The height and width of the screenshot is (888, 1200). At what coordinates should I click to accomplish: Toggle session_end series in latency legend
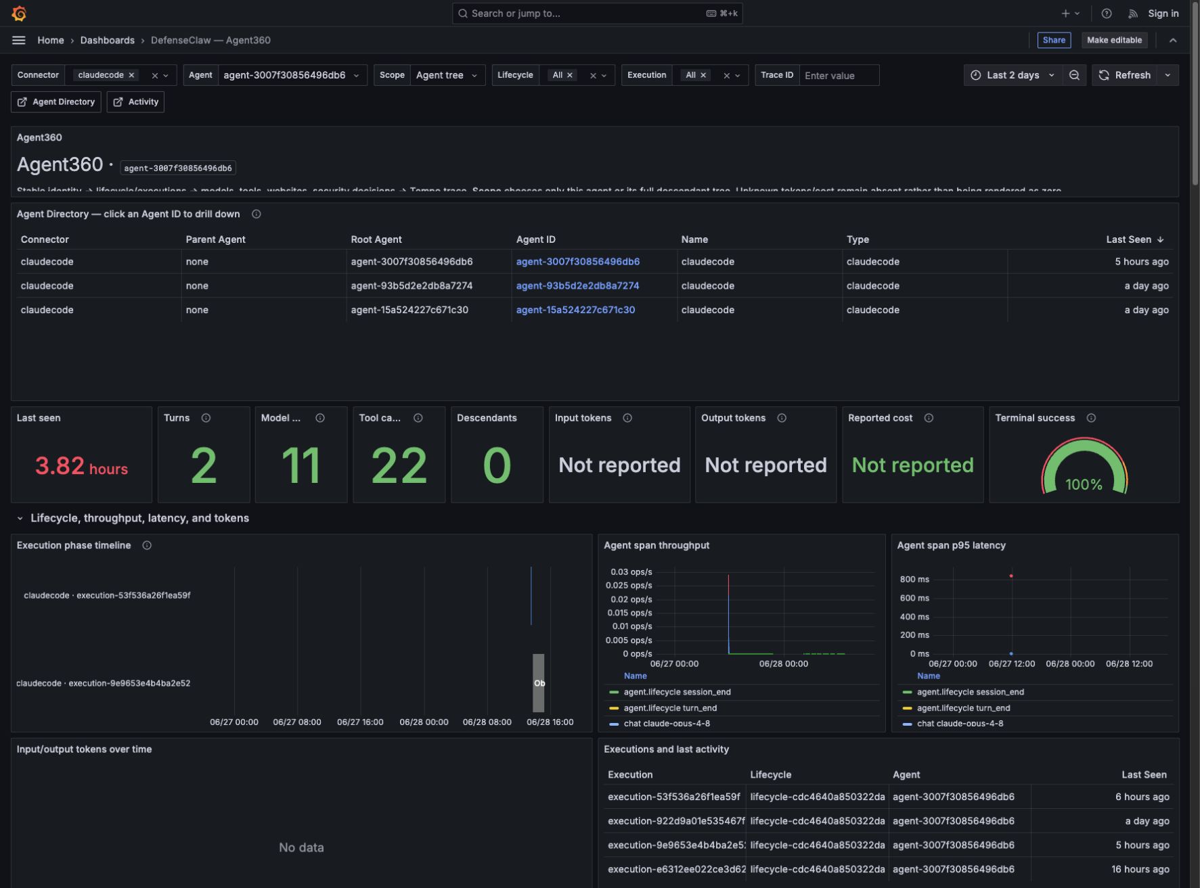(970, 692)
